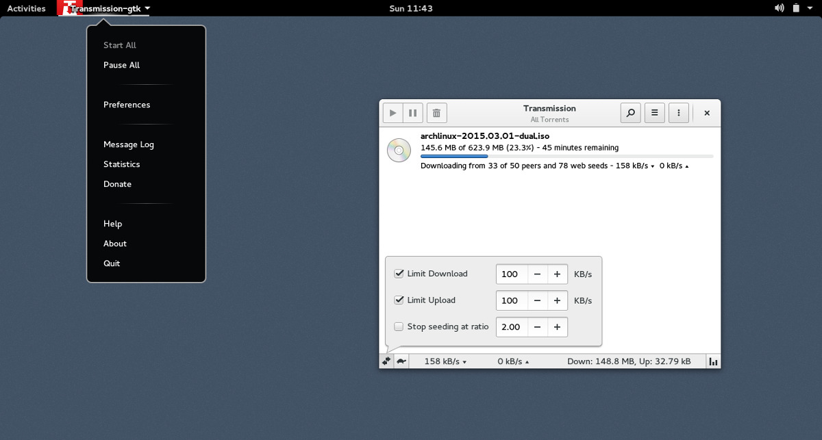822x440 pixels.
Task: Enable Stop seeding at ratio checkbox
Action: pyautogui.click(x=399, y=327)
